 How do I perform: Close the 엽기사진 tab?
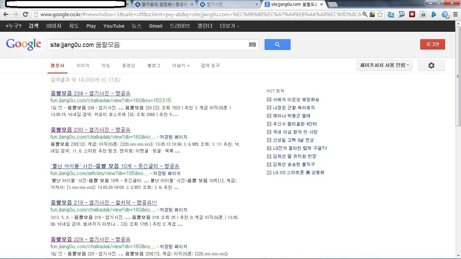pyautogui.click(x=257, y=4)
